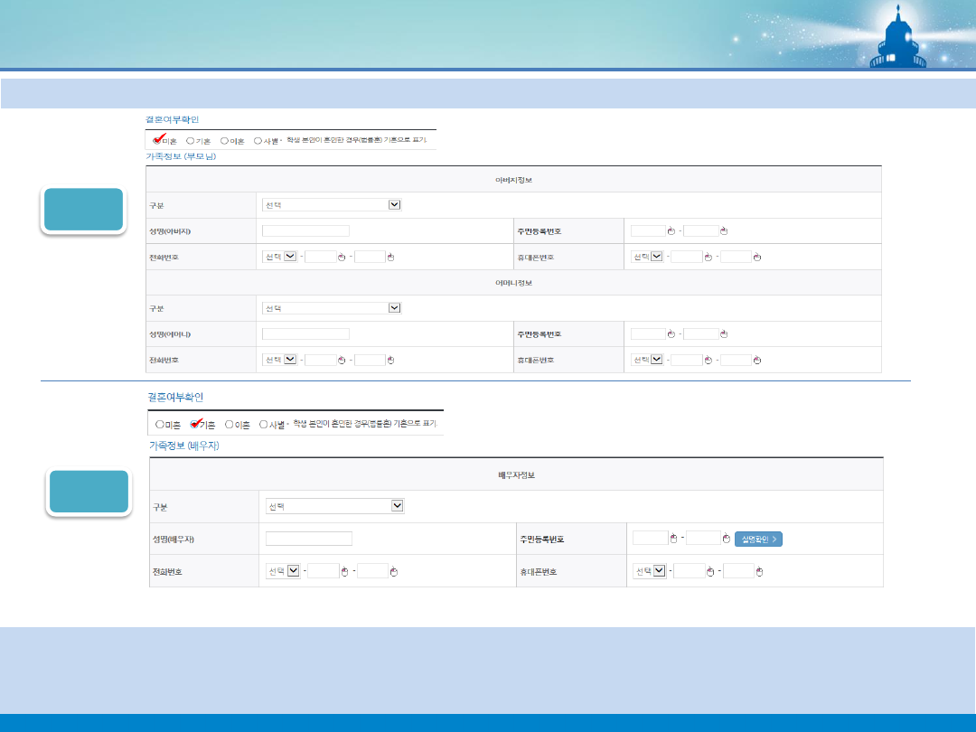Click mouse-input icon after father's 전화번호 middle field
976x732 pixels.
click(x=342, y=258)
